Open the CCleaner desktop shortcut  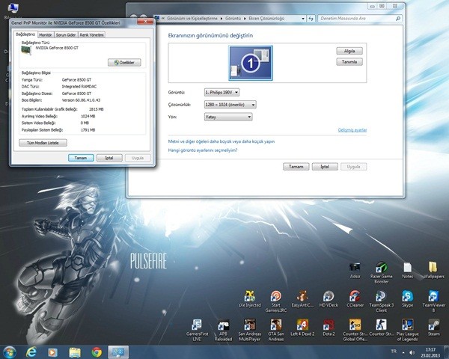click(x=354, y=296)
